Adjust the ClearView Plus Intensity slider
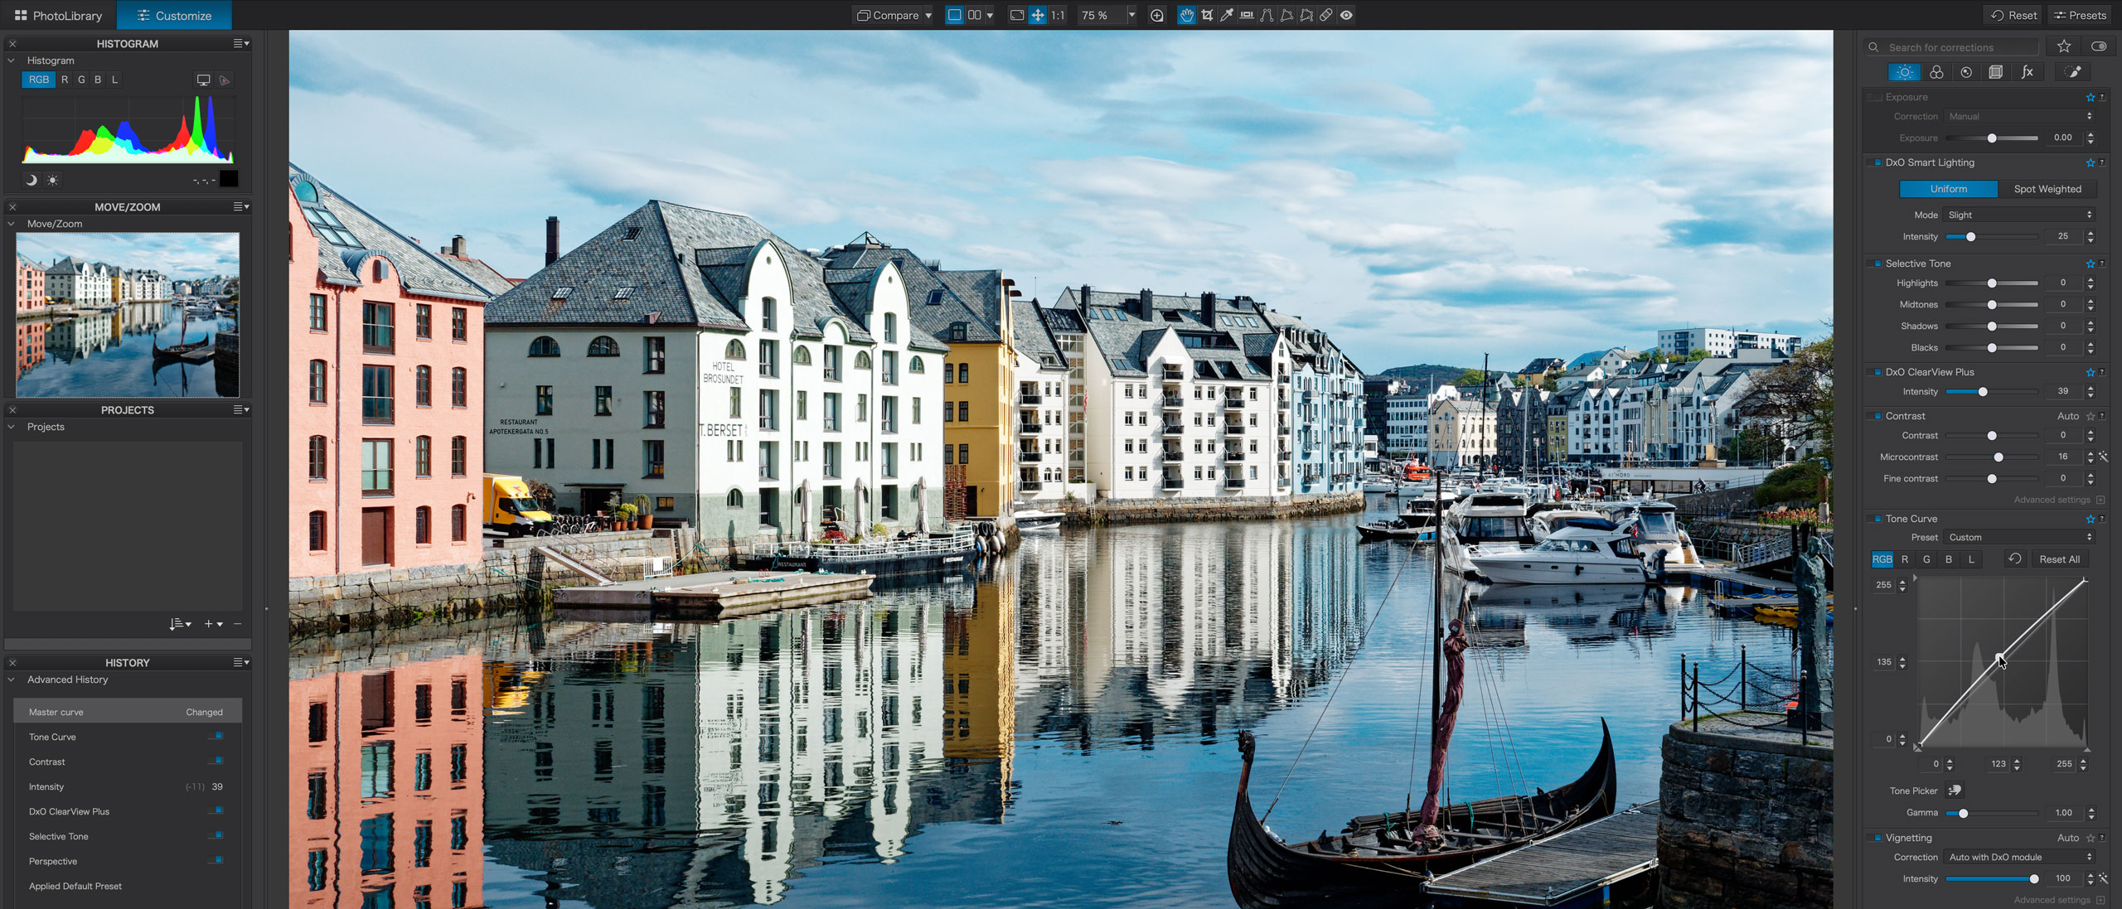Viewport: 2122px width, 909px height. [x=1991, y=391]
